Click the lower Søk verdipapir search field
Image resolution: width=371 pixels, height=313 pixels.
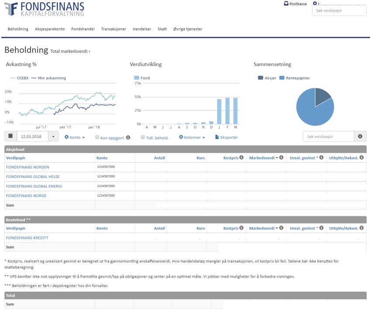[x=329, y=136]
